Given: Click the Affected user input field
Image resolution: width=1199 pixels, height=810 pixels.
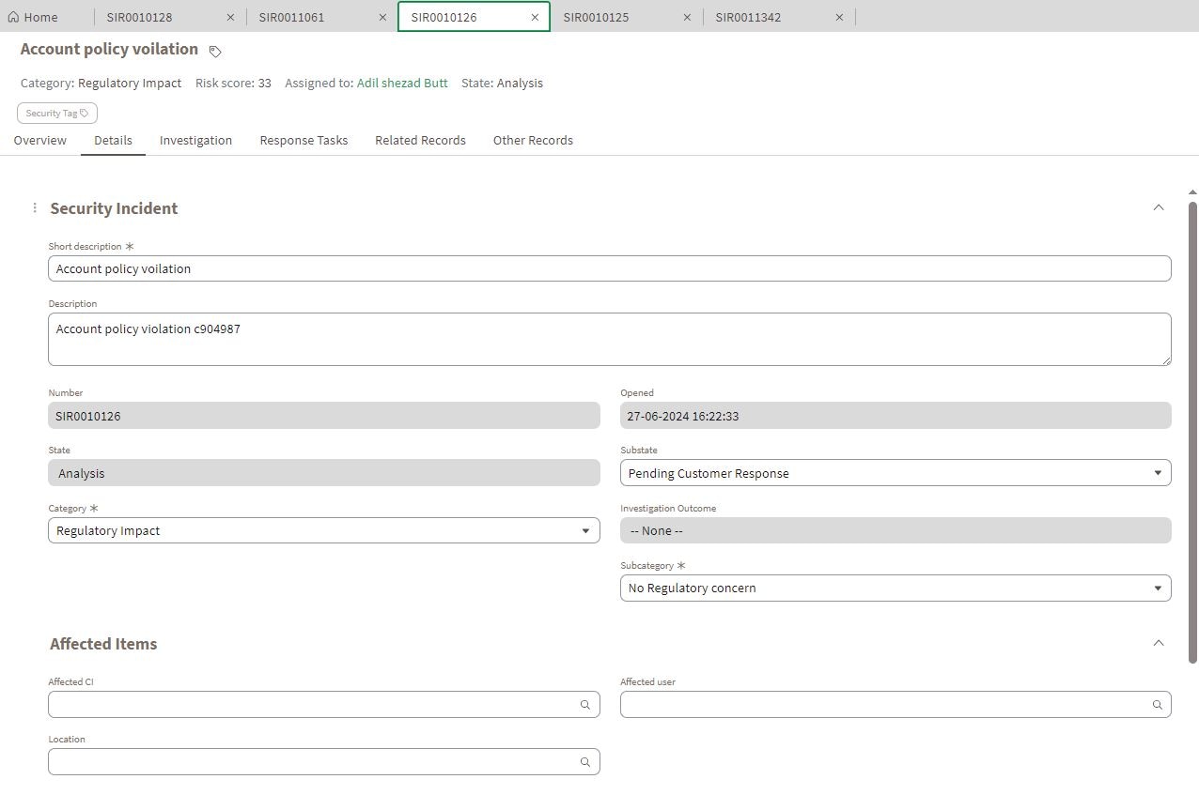Looking at the screenshot, I should (x=895, y=704).
